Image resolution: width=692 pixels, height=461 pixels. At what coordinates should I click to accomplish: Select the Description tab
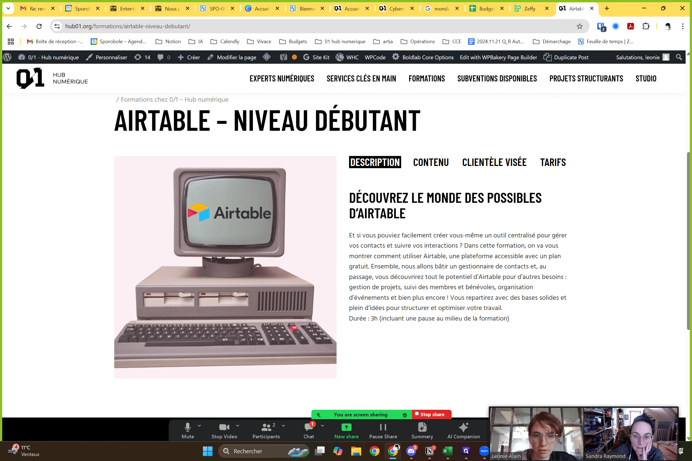click(x=375, y=162)
